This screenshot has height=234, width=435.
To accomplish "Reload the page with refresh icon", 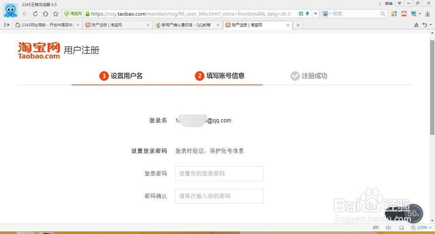I will 35,13.
